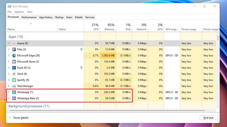
Task: Click the Task Manager title bar icon
Action: (10, 6)
